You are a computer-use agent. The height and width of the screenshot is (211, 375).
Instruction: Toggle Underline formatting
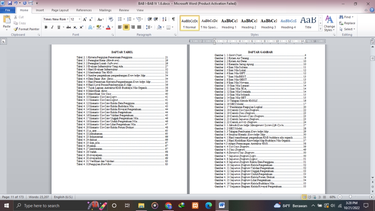click(x=59, y=27)
